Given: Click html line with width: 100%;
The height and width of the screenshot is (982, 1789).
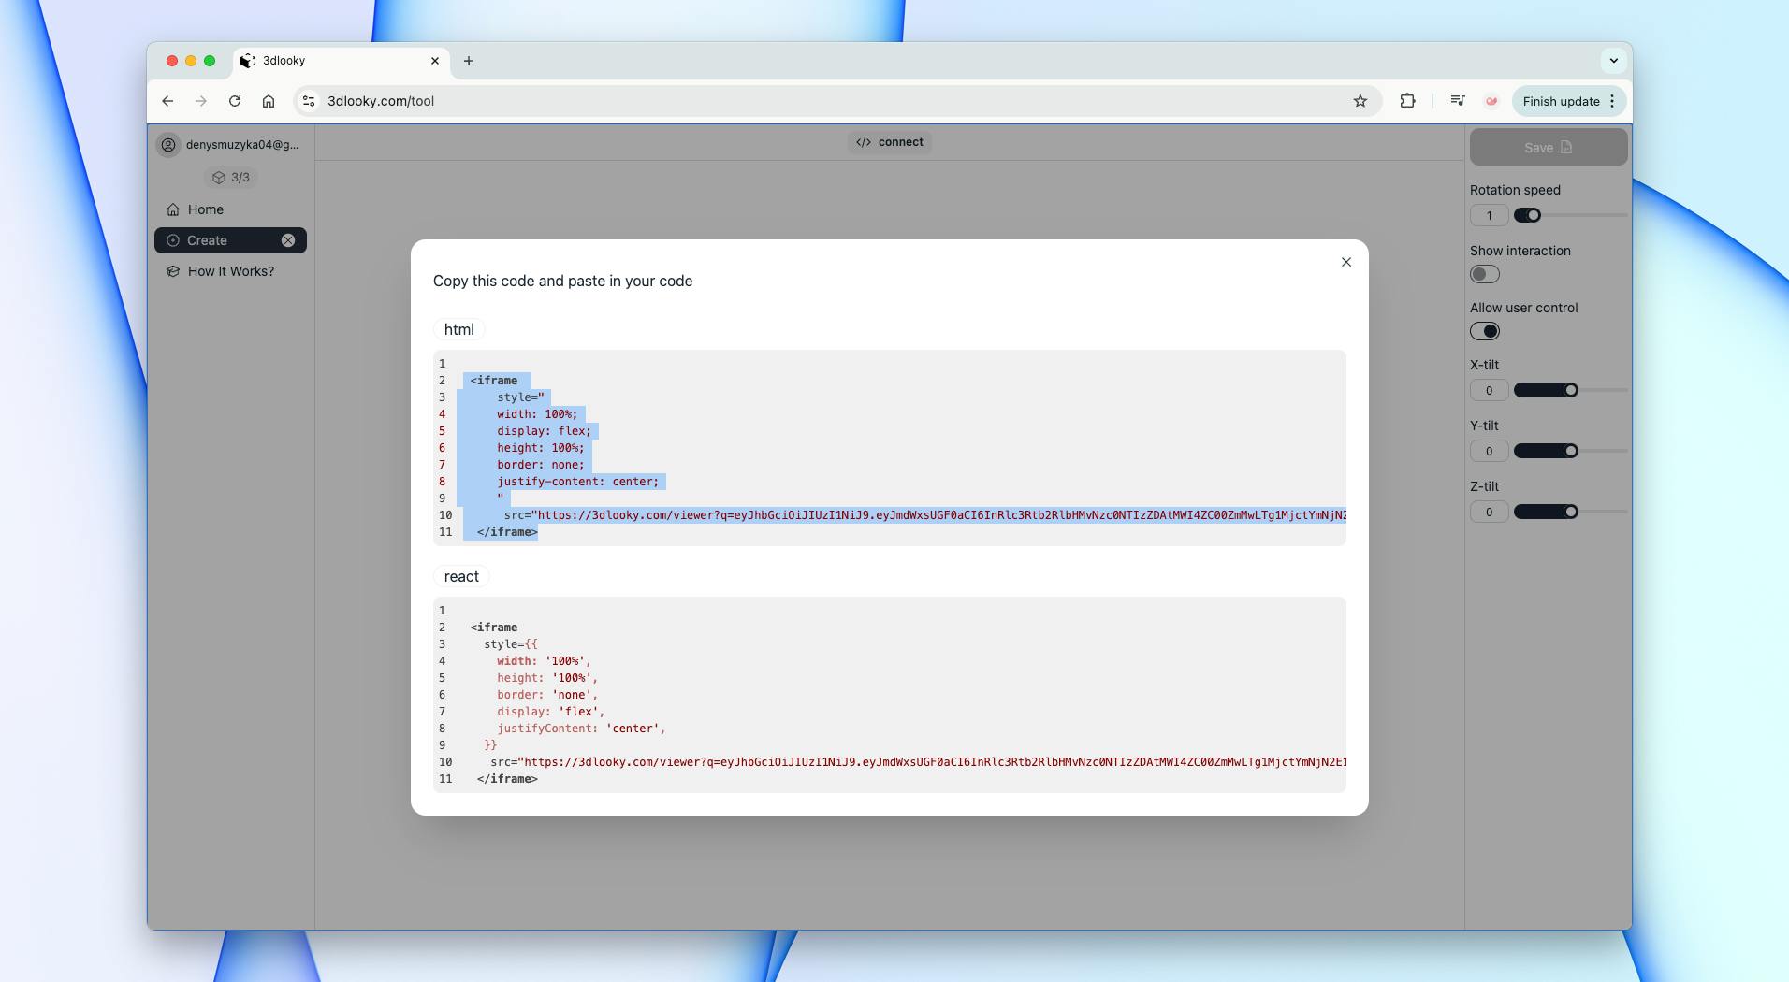Looking at the screenshot, I should [537, 414].
